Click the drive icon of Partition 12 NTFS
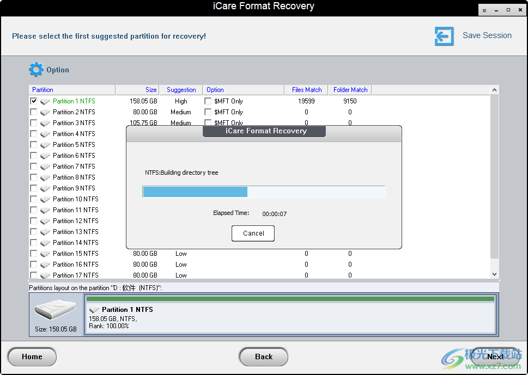This screenshot has width=528, height=375. (x=45, y=221)
